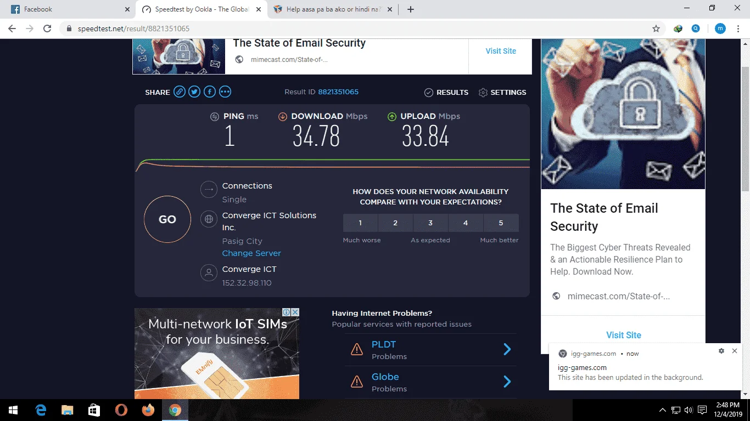Click Visit Site in the top banner ad

(x=501, y=51)
